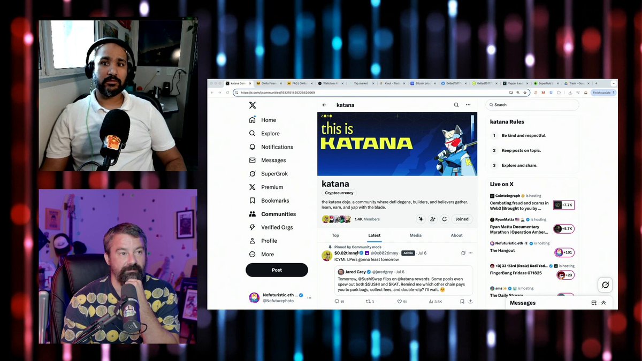Search within the katana community magnifier icon
The image size is (642, 361).
click(x=456, y=105)
